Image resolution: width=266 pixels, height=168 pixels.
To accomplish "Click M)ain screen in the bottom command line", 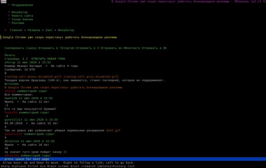I will point(58,166).
